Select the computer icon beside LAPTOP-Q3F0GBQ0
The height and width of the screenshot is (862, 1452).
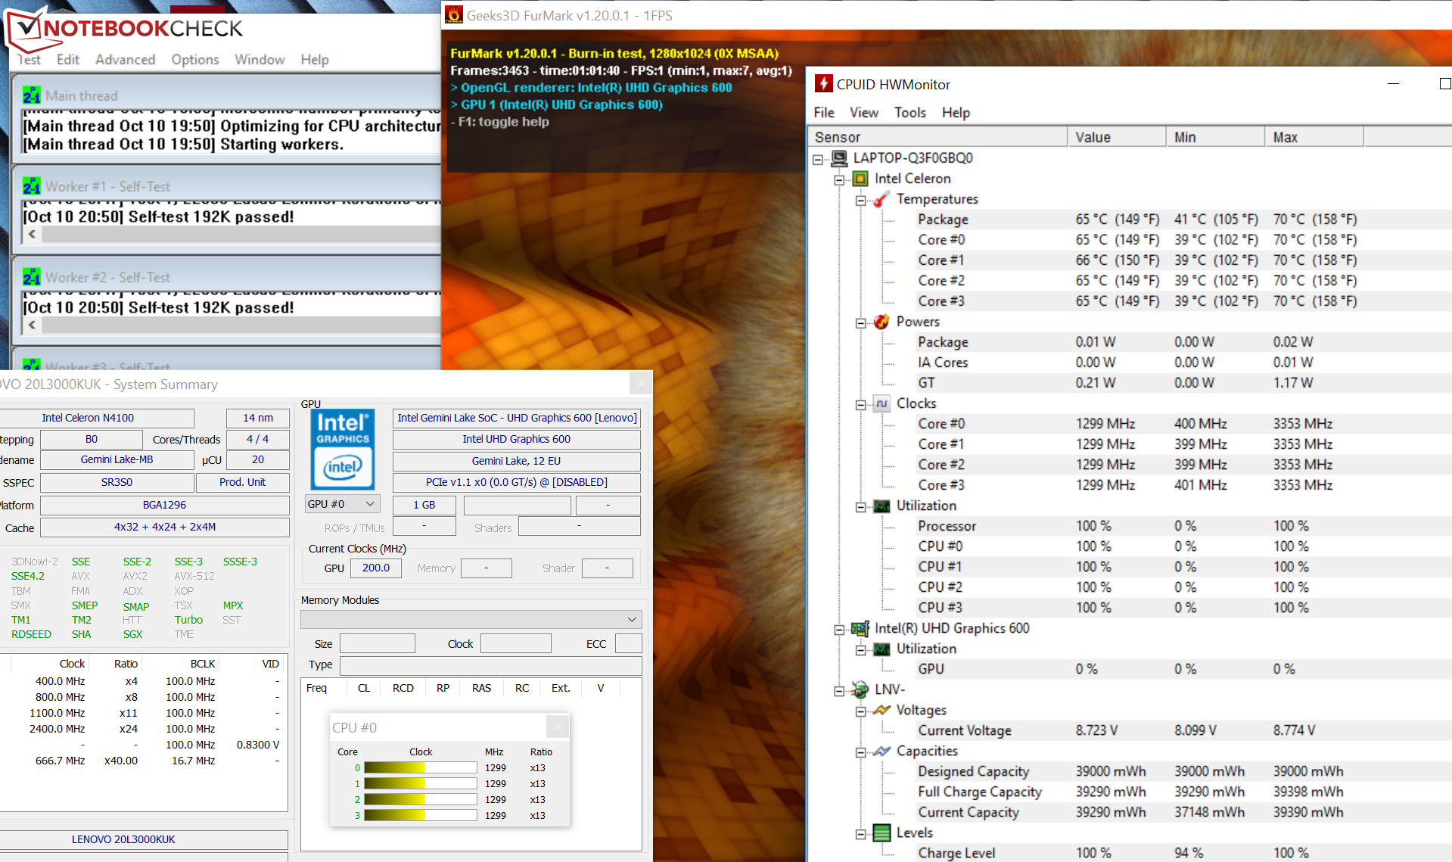point(839,158)
